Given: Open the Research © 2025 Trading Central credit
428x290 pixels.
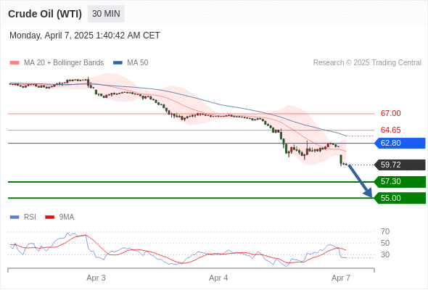Looking at the screenshot, I should pyautogui.click(x=367, y=63).
